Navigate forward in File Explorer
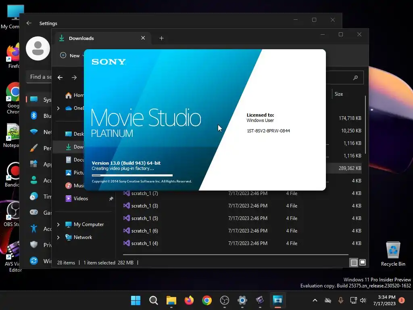The width and height of the screenshot is (413, 310). 74,77
